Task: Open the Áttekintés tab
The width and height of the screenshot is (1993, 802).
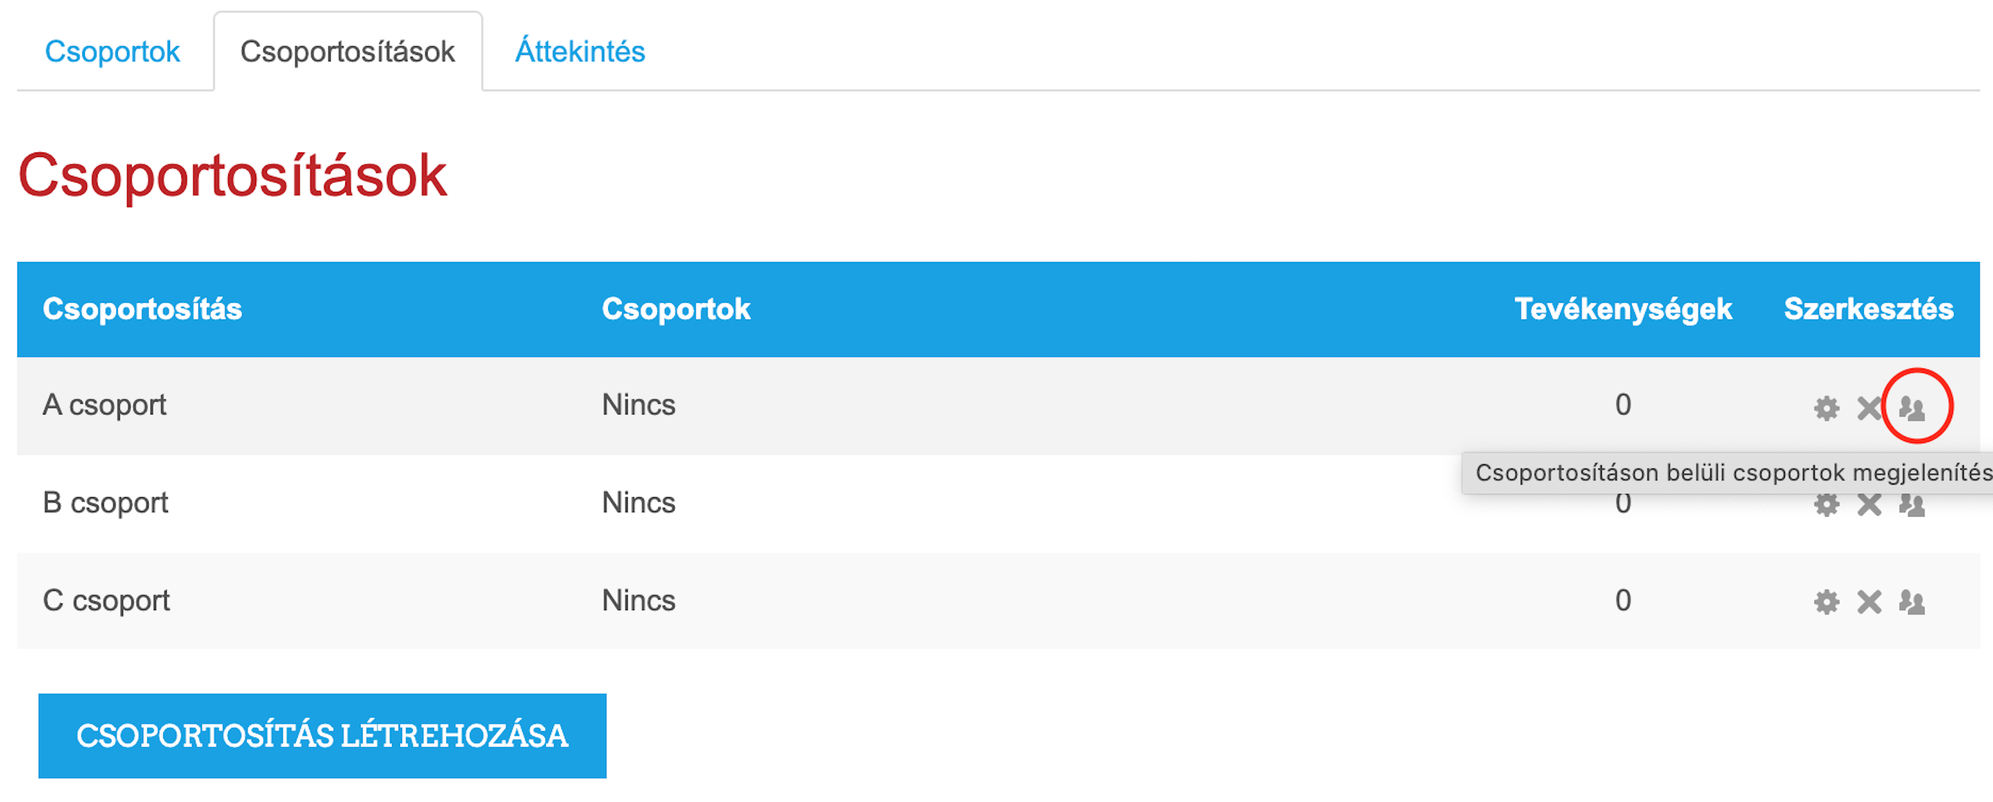Action: pos(579,51)
